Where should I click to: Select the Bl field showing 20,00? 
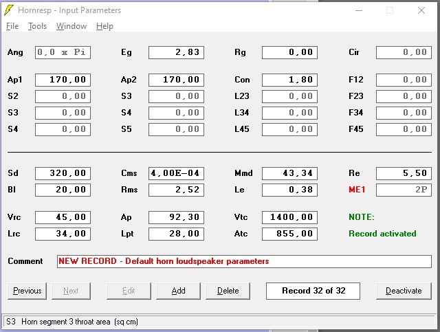click(x=63, y=190)
